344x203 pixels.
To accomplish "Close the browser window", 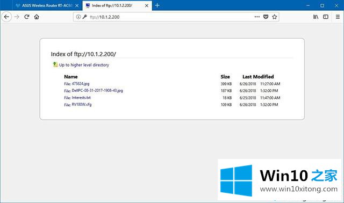I will pos(336,6).
